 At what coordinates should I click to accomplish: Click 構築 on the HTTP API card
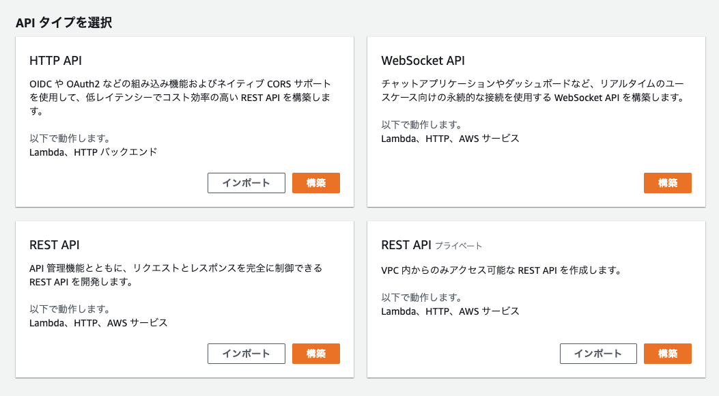pyautogui.click(x=315, y=183)
